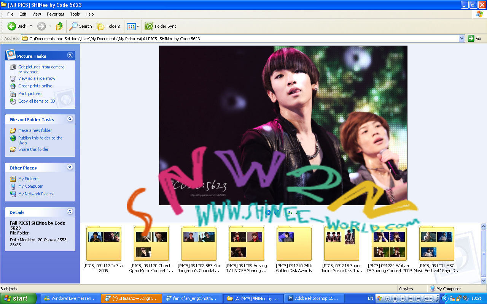The image size is (487, 304).
Task: Collapse the Details panel
Action: 70,212
